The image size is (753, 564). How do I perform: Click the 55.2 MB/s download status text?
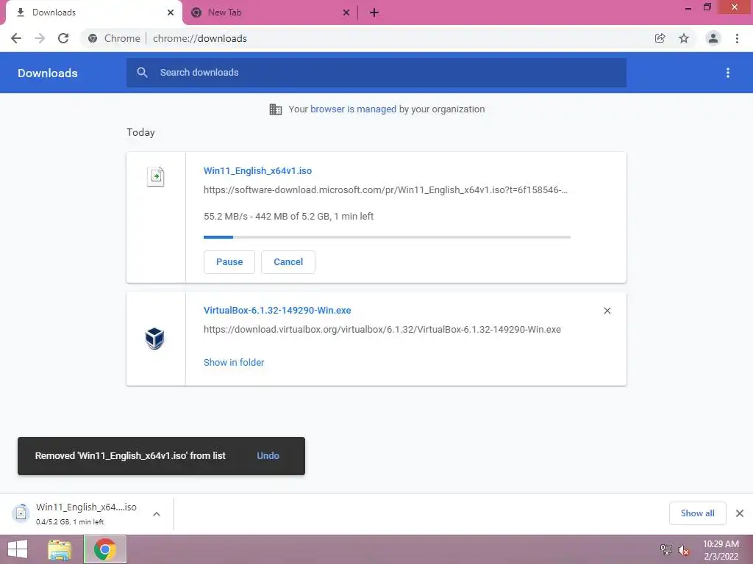[x=288, y=217]
